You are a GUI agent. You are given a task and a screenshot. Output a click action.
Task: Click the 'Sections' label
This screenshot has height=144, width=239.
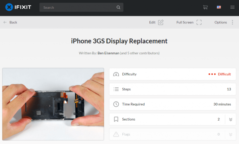[x=129, y=119]
